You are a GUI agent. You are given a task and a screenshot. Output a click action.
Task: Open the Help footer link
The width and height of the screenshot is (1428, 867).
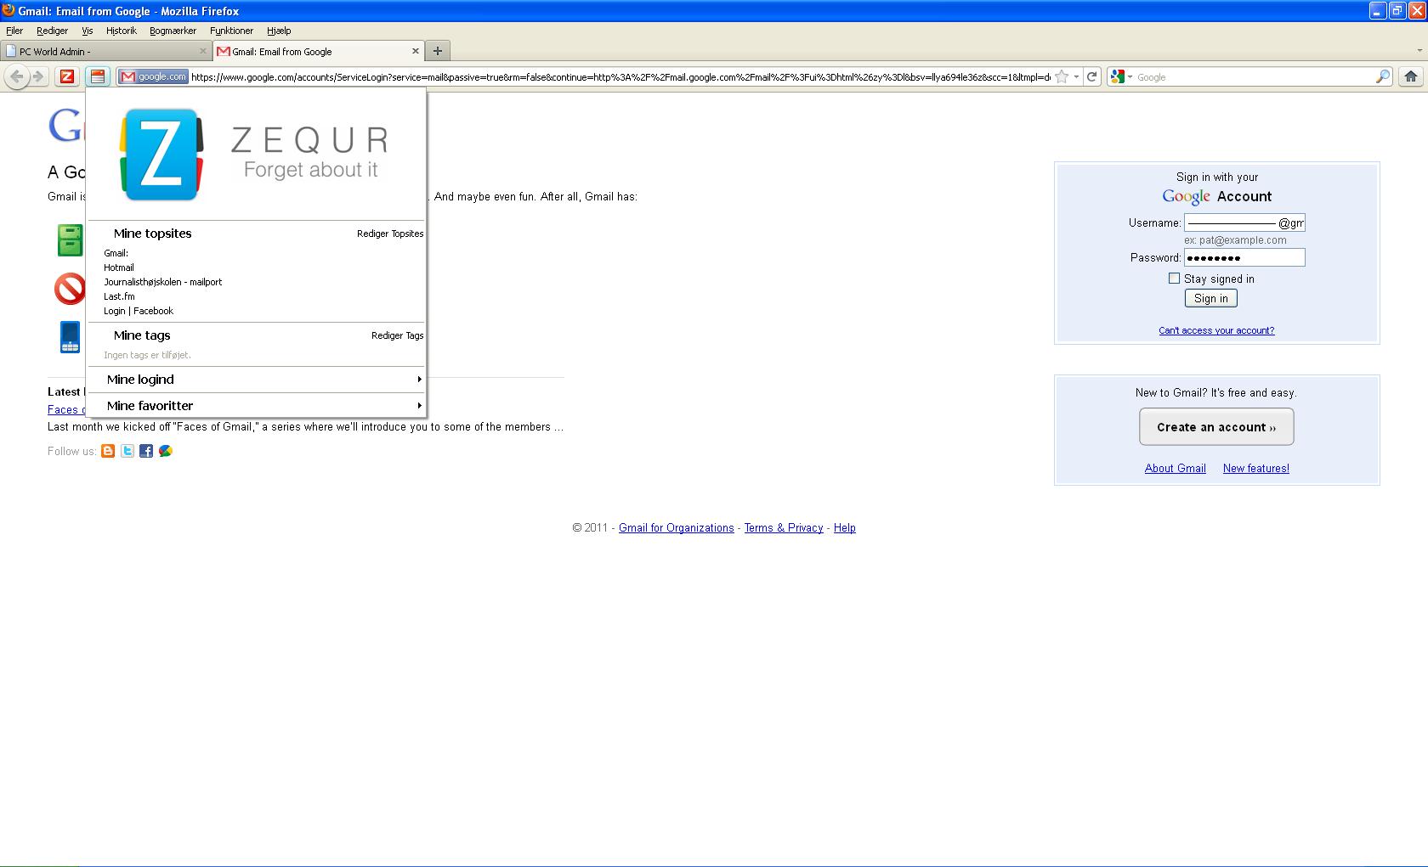(x=844, y=527)
